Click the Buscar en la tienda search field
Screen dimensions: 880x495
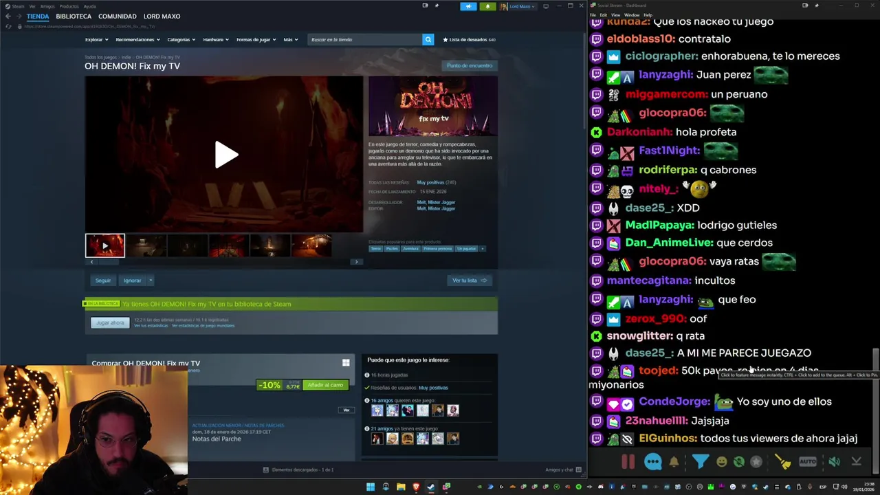point(365,40)
